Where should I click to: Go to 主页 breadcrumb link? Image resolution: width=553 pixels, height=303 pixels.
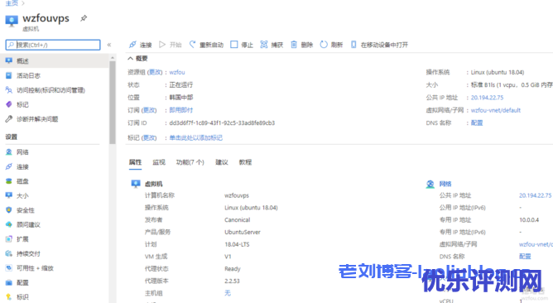[x=12, y=3]
